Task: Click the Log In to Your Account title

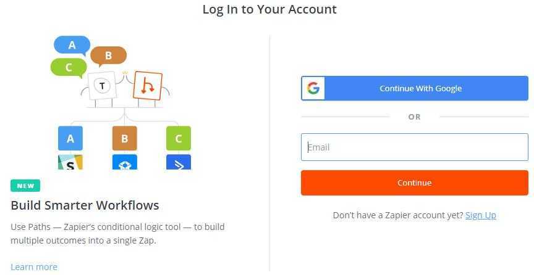Action: click(x=269, y=9)
